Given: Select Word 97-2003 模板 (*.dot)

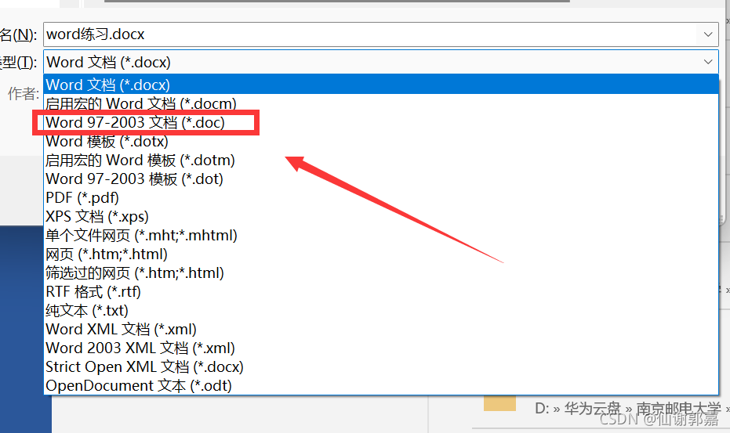Looking at the screenshot, I should point(381,179).
